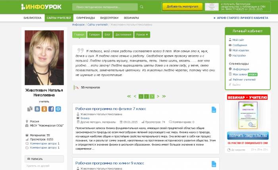Click the search magnifier icon
Screen dimensions: 278x170
[x=141, y=7]
